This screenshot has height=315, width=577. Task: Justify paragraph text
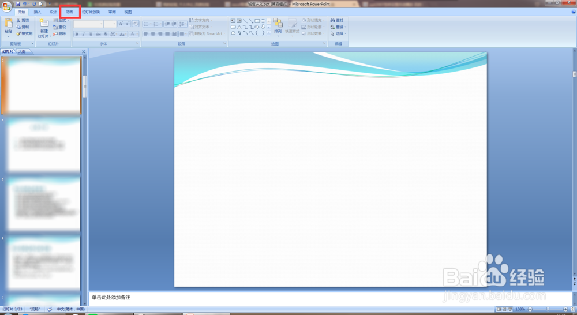point(167,34)
